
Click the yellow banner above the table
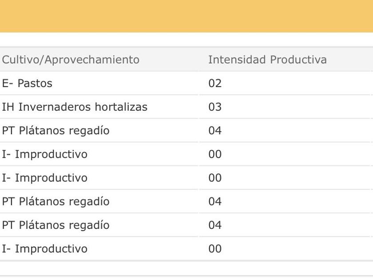(x=186, y=16)
